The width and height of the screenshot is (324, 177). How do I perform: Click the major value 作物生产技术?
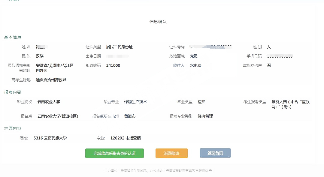(135, 102)
